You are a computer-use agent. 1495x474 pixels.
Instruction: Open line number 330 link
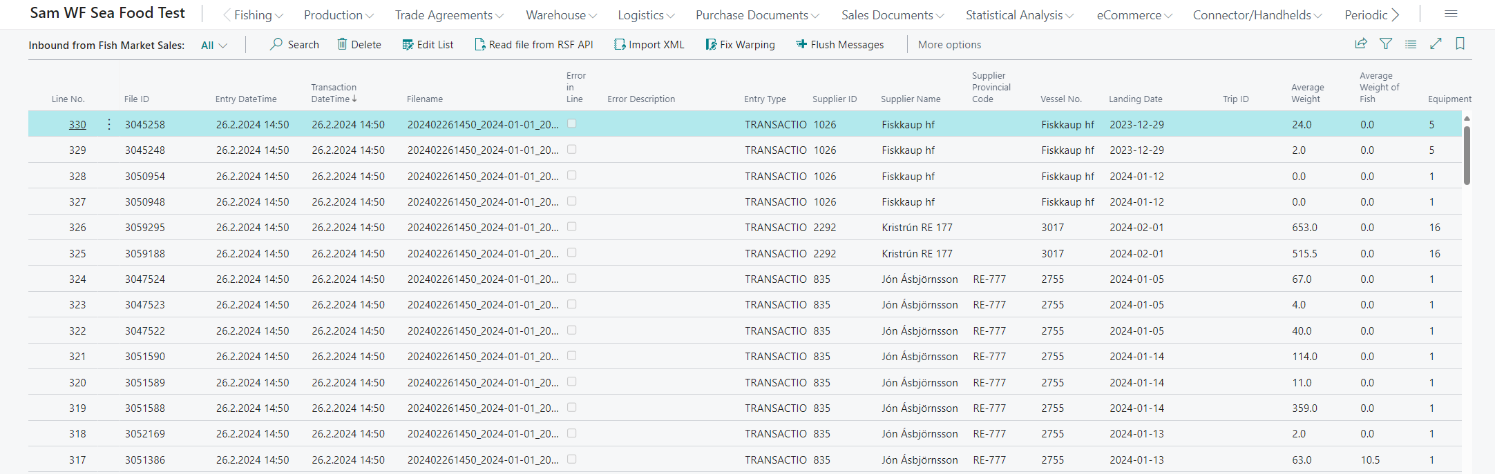click(x=77, y=124)
